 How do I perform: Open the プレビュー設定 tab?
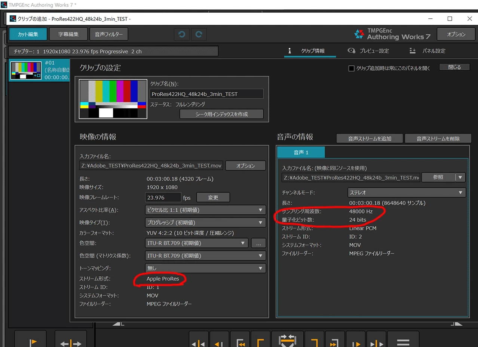[368, 51]
